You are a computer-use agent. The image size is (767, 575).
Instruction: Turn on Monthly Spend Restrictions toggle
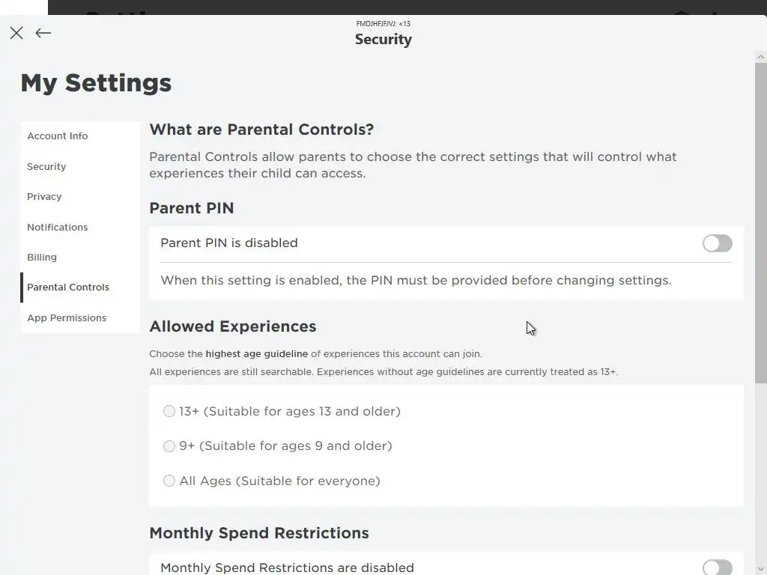coord(717,568)
